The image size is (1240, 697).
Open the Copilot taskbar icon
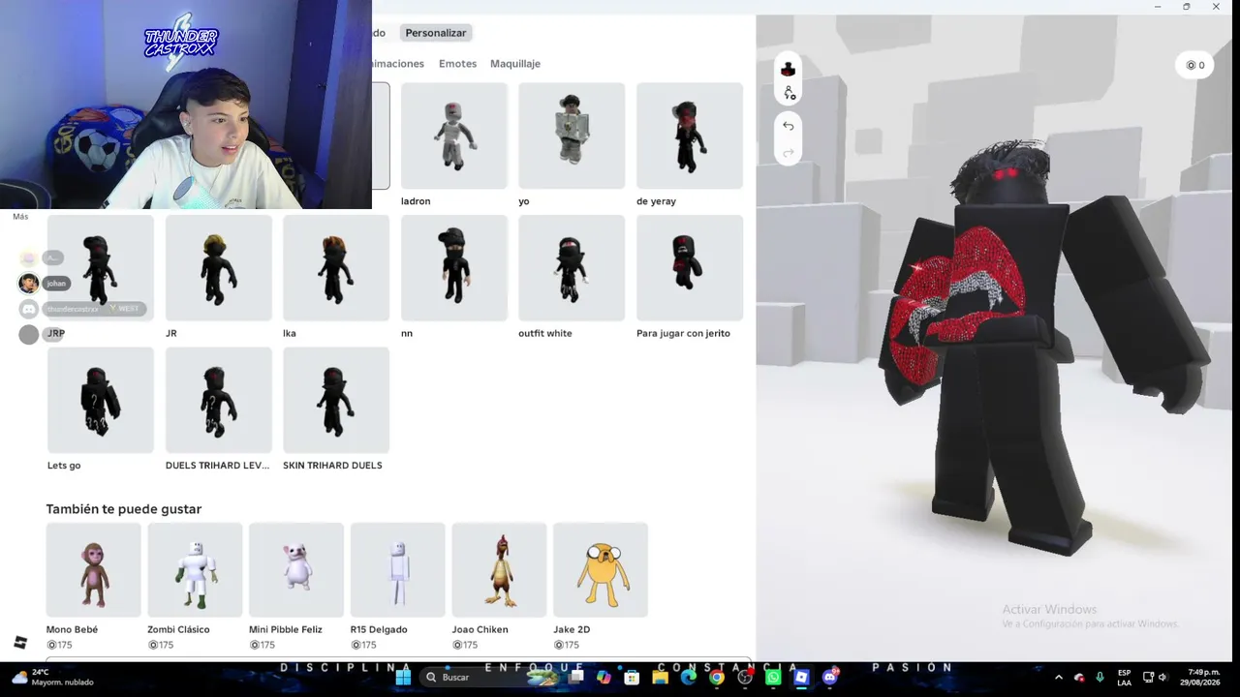coord(604,678)
